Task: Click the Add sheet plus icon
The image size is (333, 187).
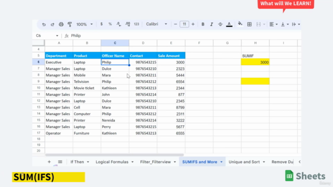Action: tap(49, 162)
